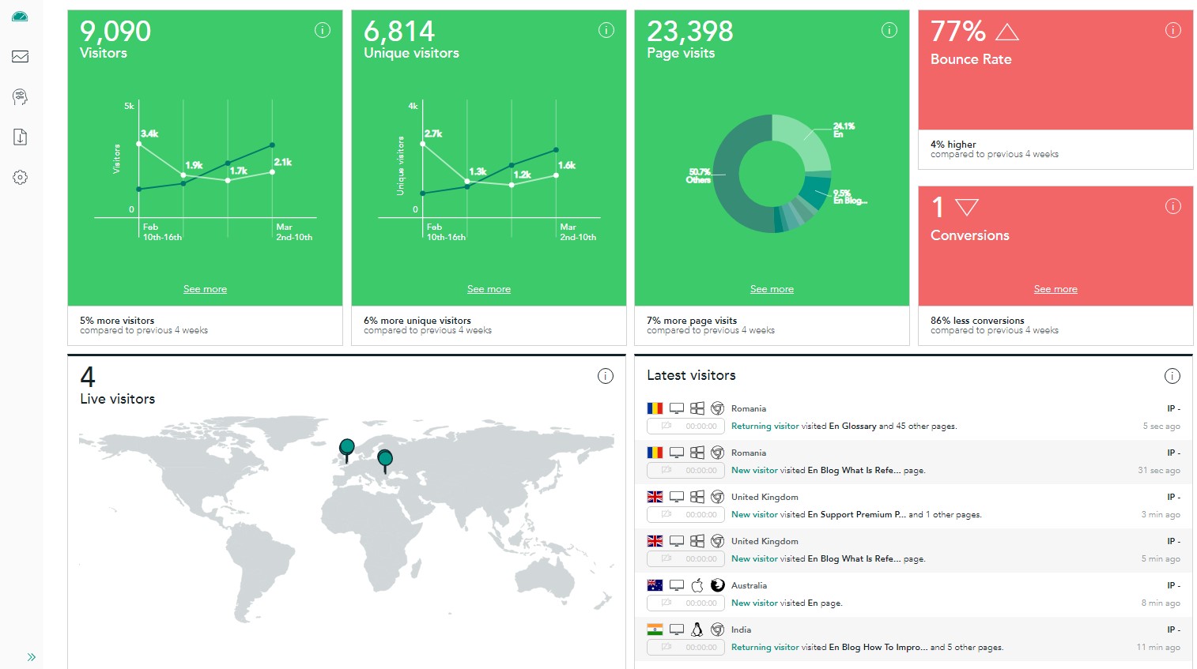
Task: Open the Dashboard gauge icon in sidebar
Action: click(x=20, y=16)
